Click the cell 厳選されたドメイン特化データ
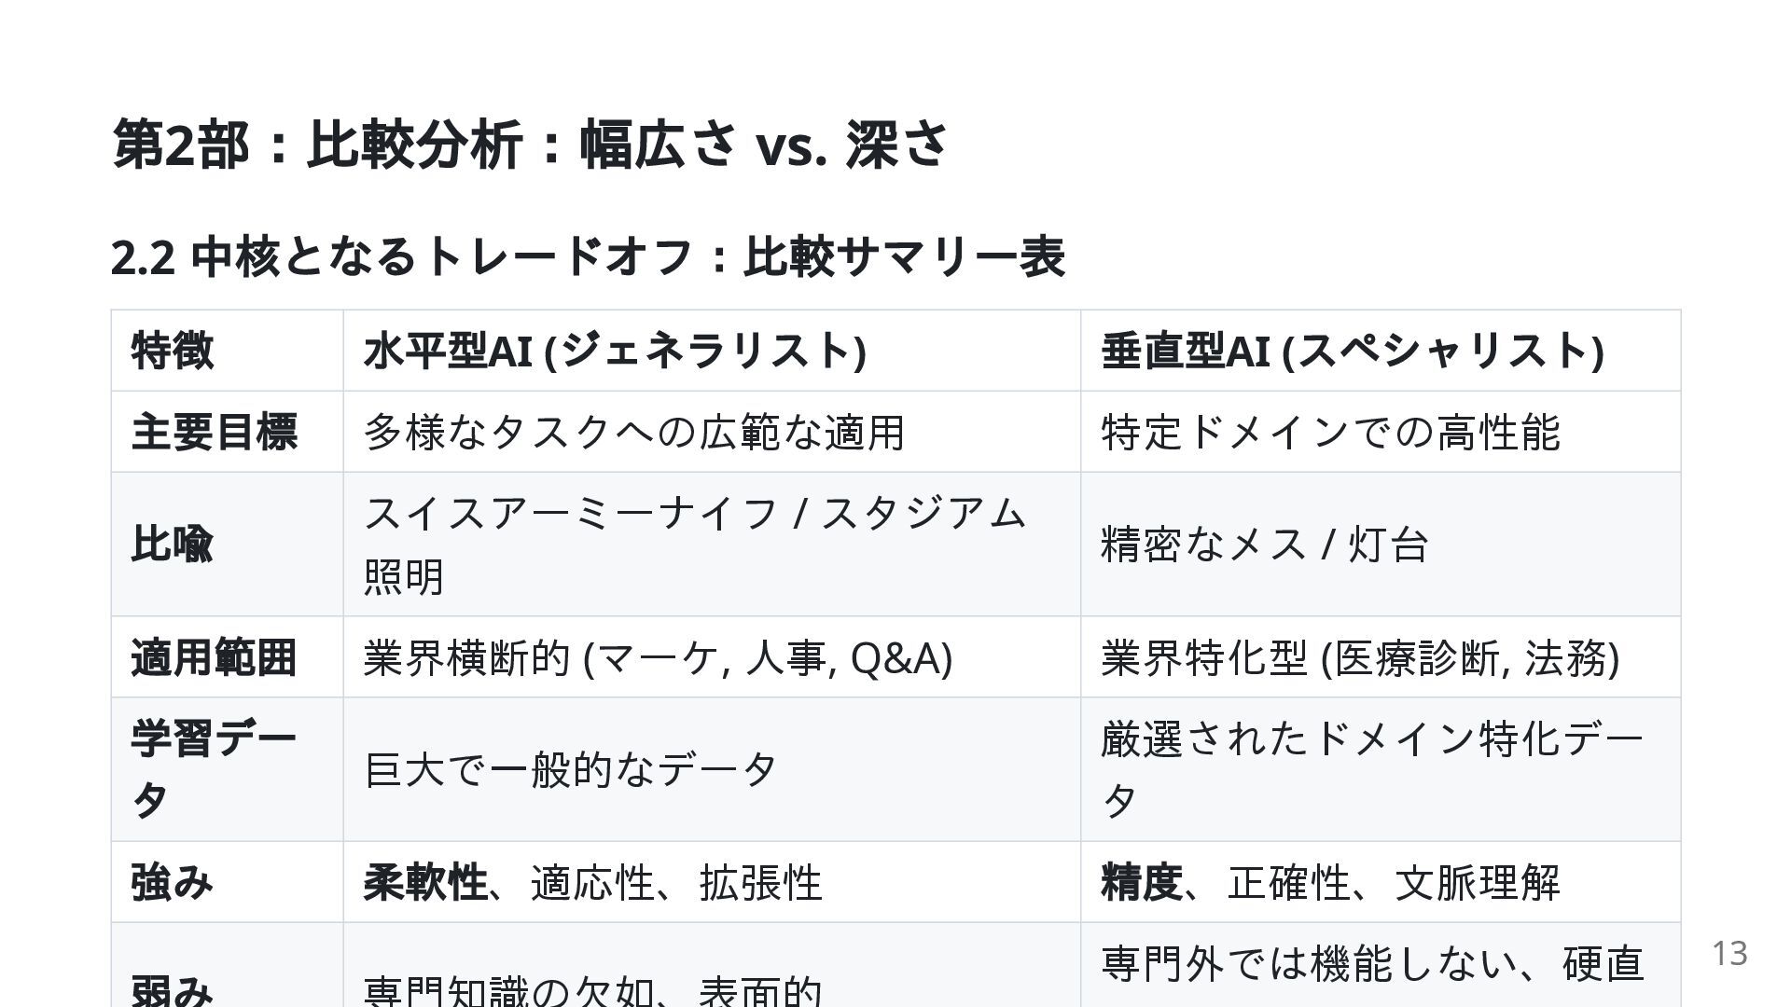Viewport: 1791px width, 1007px height. [1381, 769]
